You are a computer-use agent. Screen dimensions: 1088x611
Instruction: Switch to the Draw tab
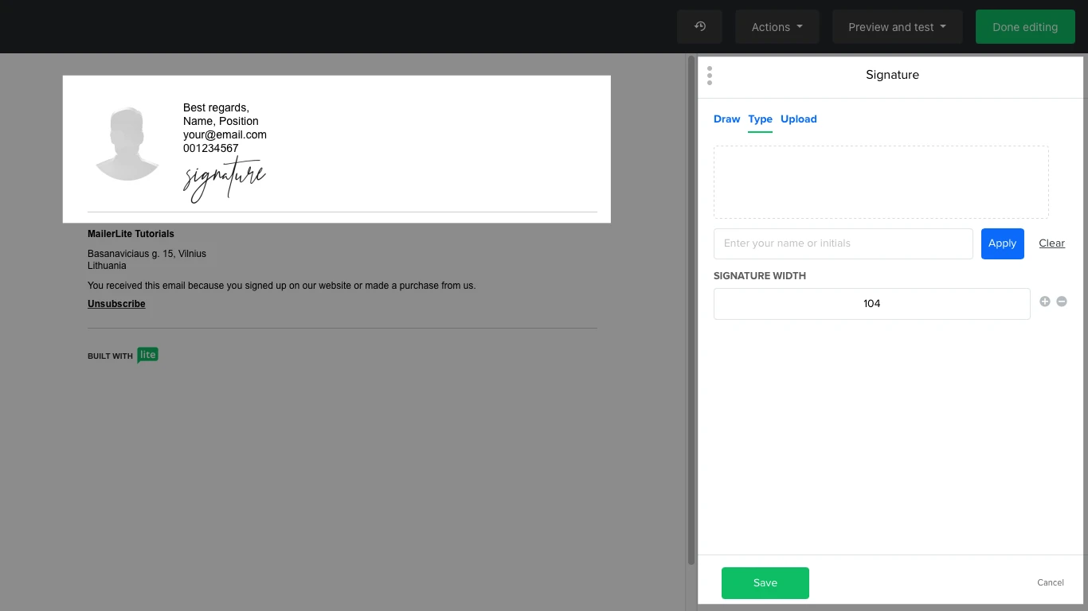point(726,119)
